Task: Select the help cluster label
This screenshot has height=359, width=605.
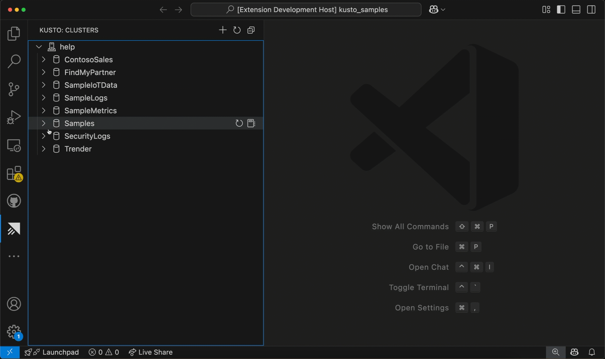Action: [x=67, y=47]
